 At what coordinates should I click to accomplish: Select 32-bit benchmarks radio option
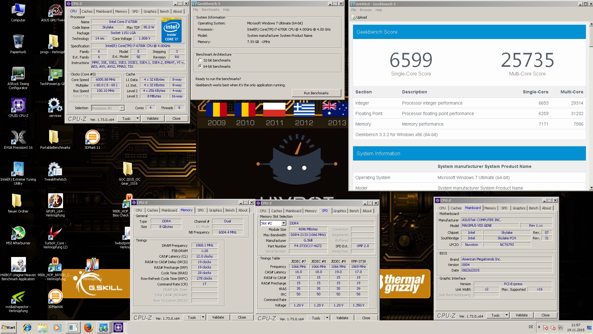[200, 60]
